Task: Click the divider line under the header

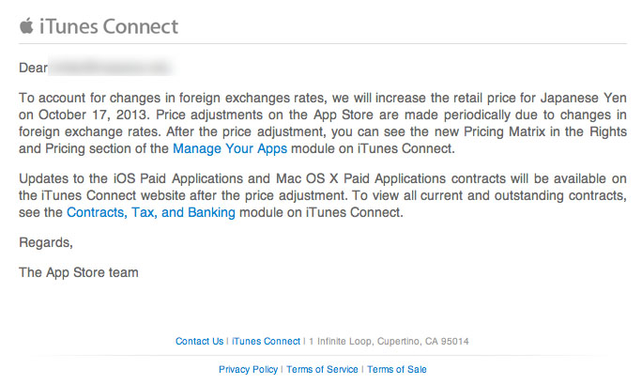Action: tap(323, 43)
